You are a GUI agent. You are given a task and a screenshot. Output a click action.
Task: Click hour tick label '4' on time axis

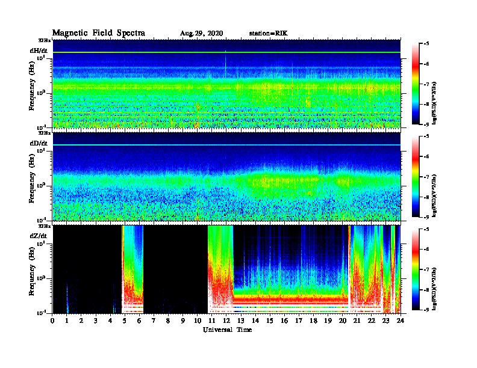point(110,320)
